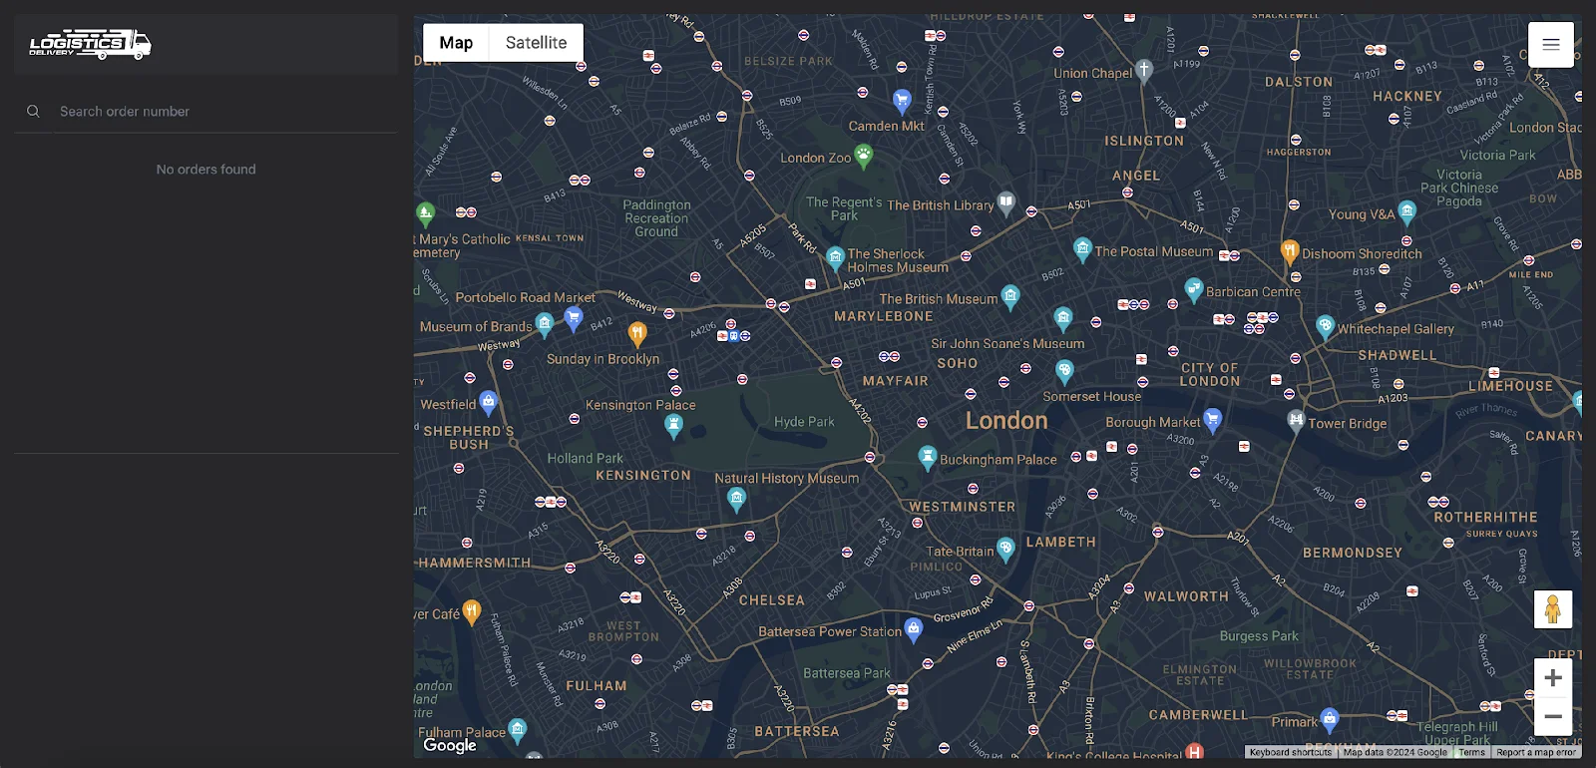The width and height of the screenshot is (1596, 768).
Task: Select the Whitechapel Gallery marker
Action: pyautogui.click(x=1325, y=326)
